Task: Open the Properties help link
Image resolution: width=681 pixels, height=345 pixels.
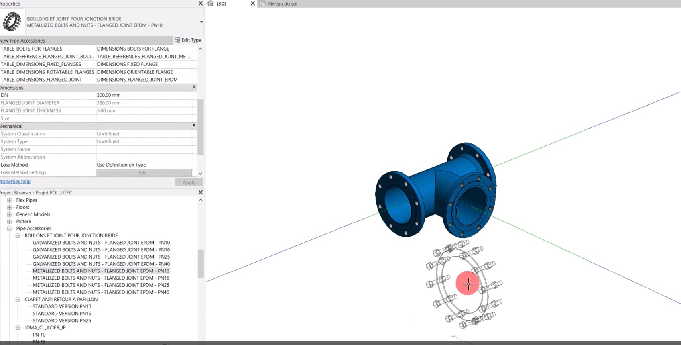Action: (15, 181)
